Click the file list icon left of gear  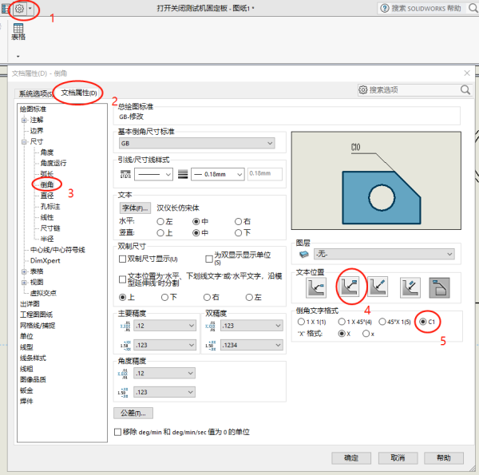pos(6,9)
